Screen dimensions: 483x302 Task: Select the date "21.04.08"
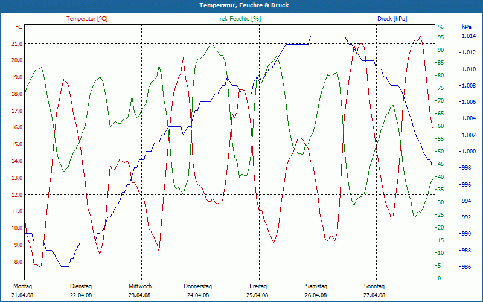coord(22,295)
